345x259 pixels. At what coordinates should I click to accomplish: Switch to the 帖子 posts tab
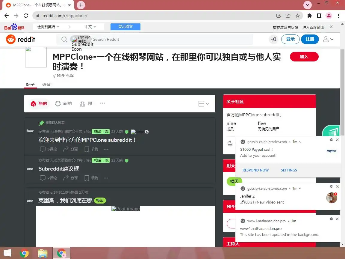(30, 85)
